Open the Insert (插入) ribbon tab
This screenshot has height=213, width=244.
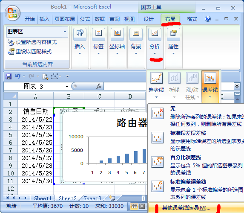click(45, 19)
